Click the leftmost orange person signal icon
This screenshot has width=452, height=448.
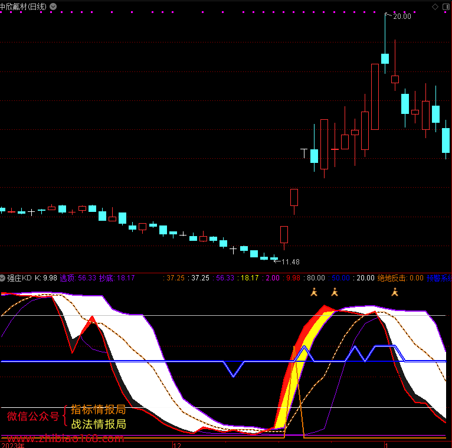314,292
